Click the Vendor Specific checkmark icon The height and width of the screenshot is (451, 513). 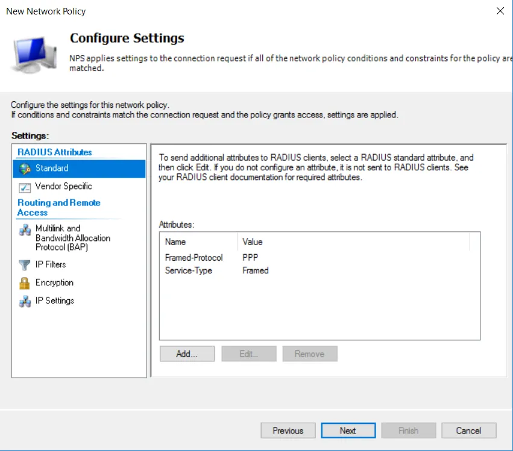click(x=25, y=187)
